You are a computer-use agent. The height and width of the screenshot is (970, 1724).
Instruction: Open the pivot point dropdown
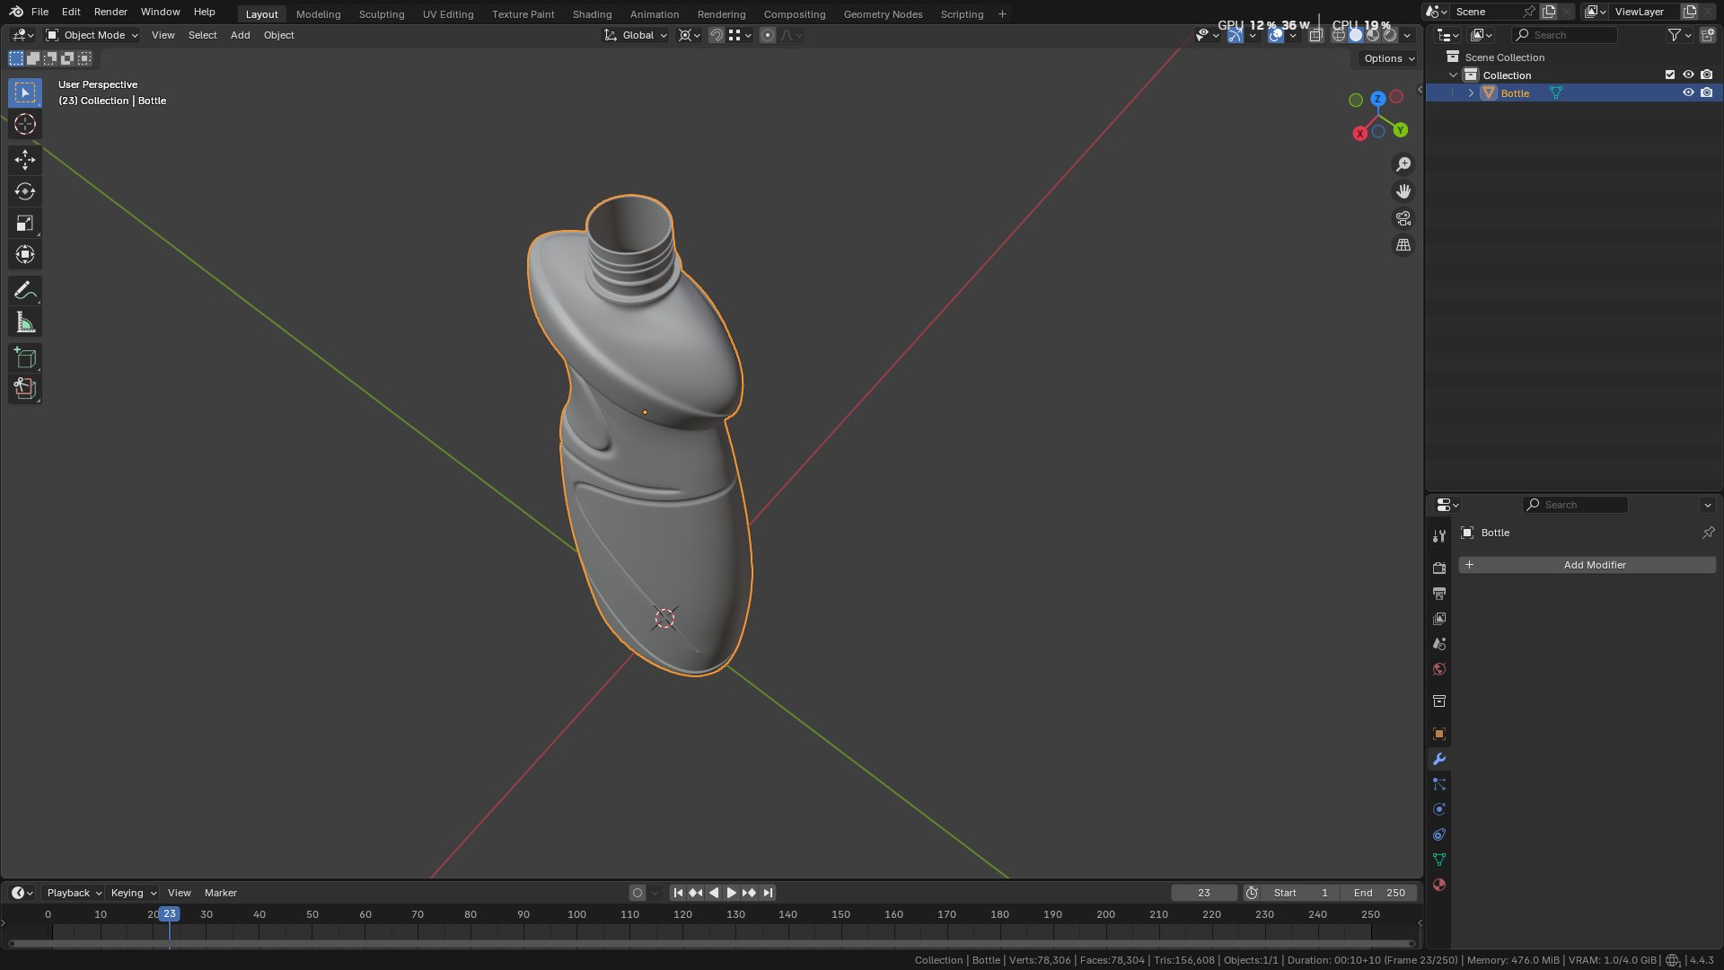point(689,35)
